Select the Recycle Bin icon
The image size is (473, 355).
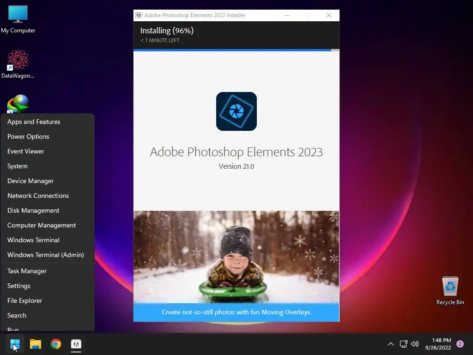click(450, 291)
